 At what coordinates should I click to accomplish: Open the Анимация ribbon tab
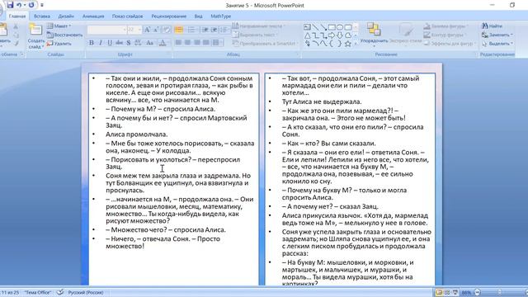pyautogui.click(x=93, y=16)
